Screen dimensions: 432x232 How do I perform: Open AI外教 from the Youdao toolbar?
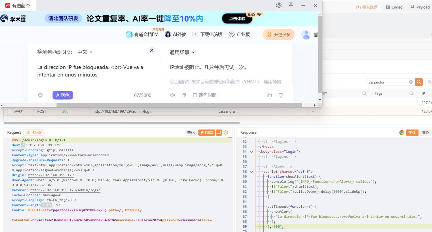(175, 34)
